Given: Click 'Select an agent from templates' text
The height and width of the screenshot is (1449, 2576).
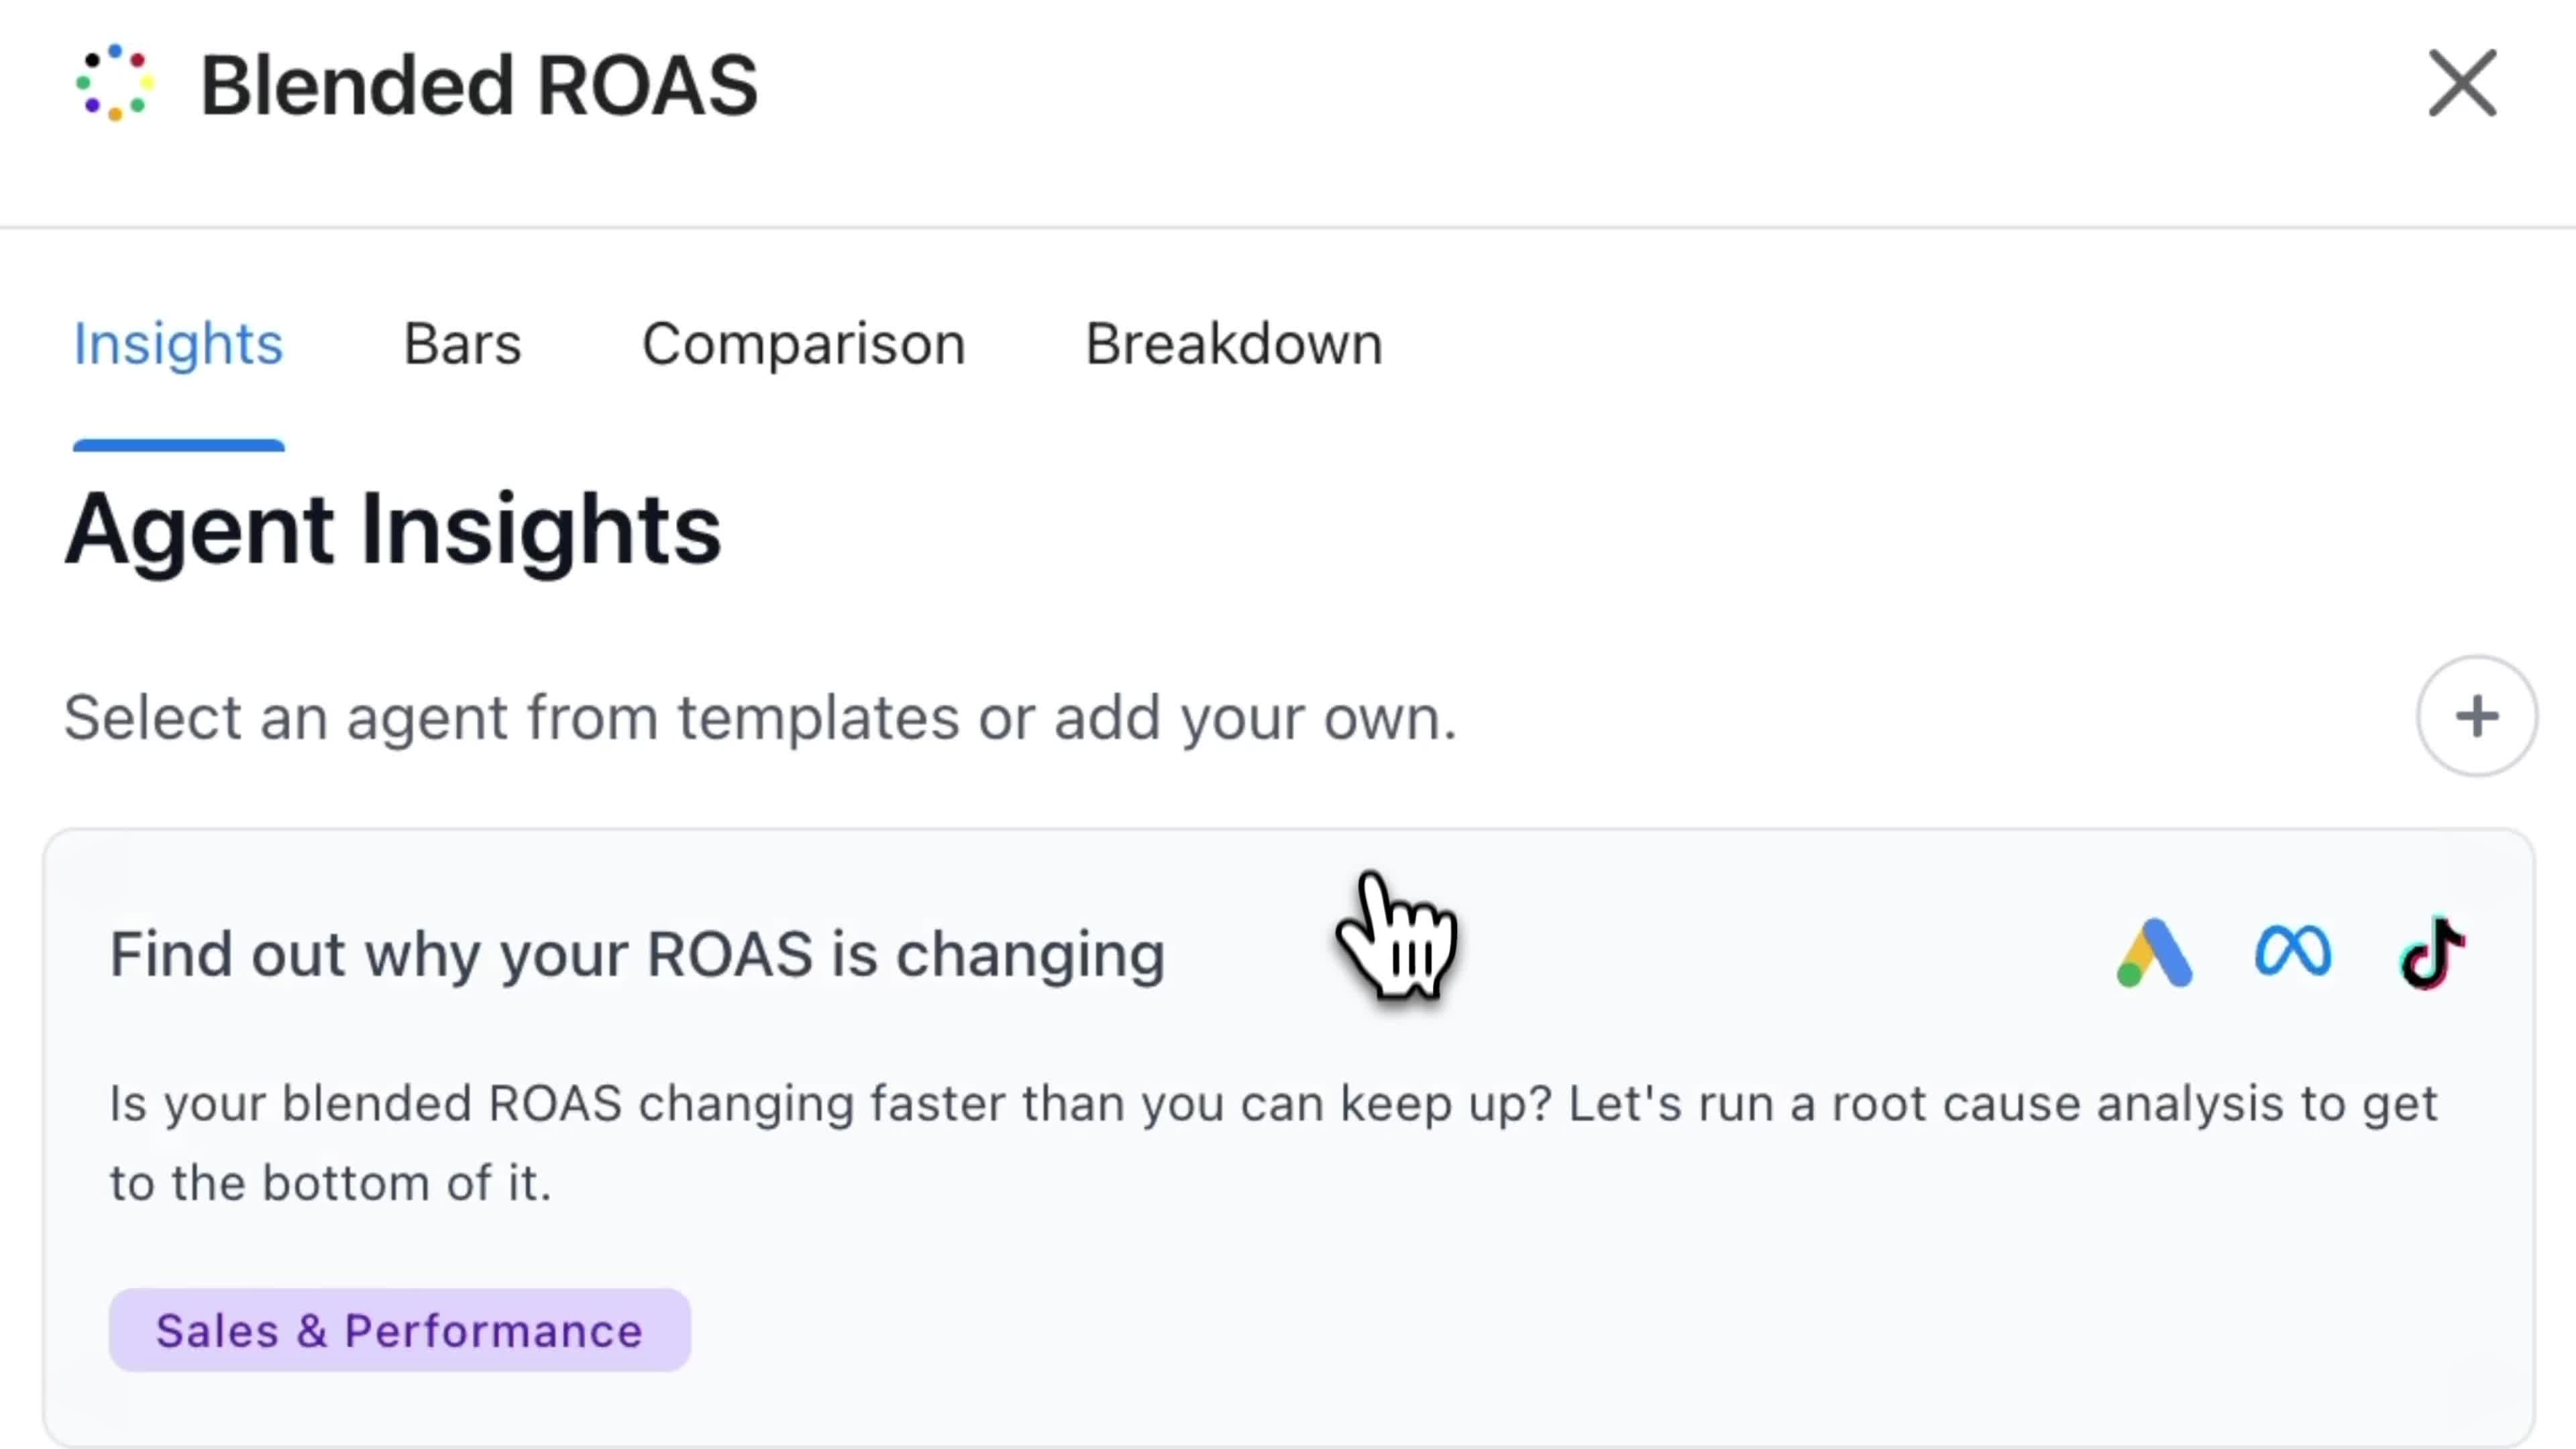Looking at the screenshot, I should point(760,718).
